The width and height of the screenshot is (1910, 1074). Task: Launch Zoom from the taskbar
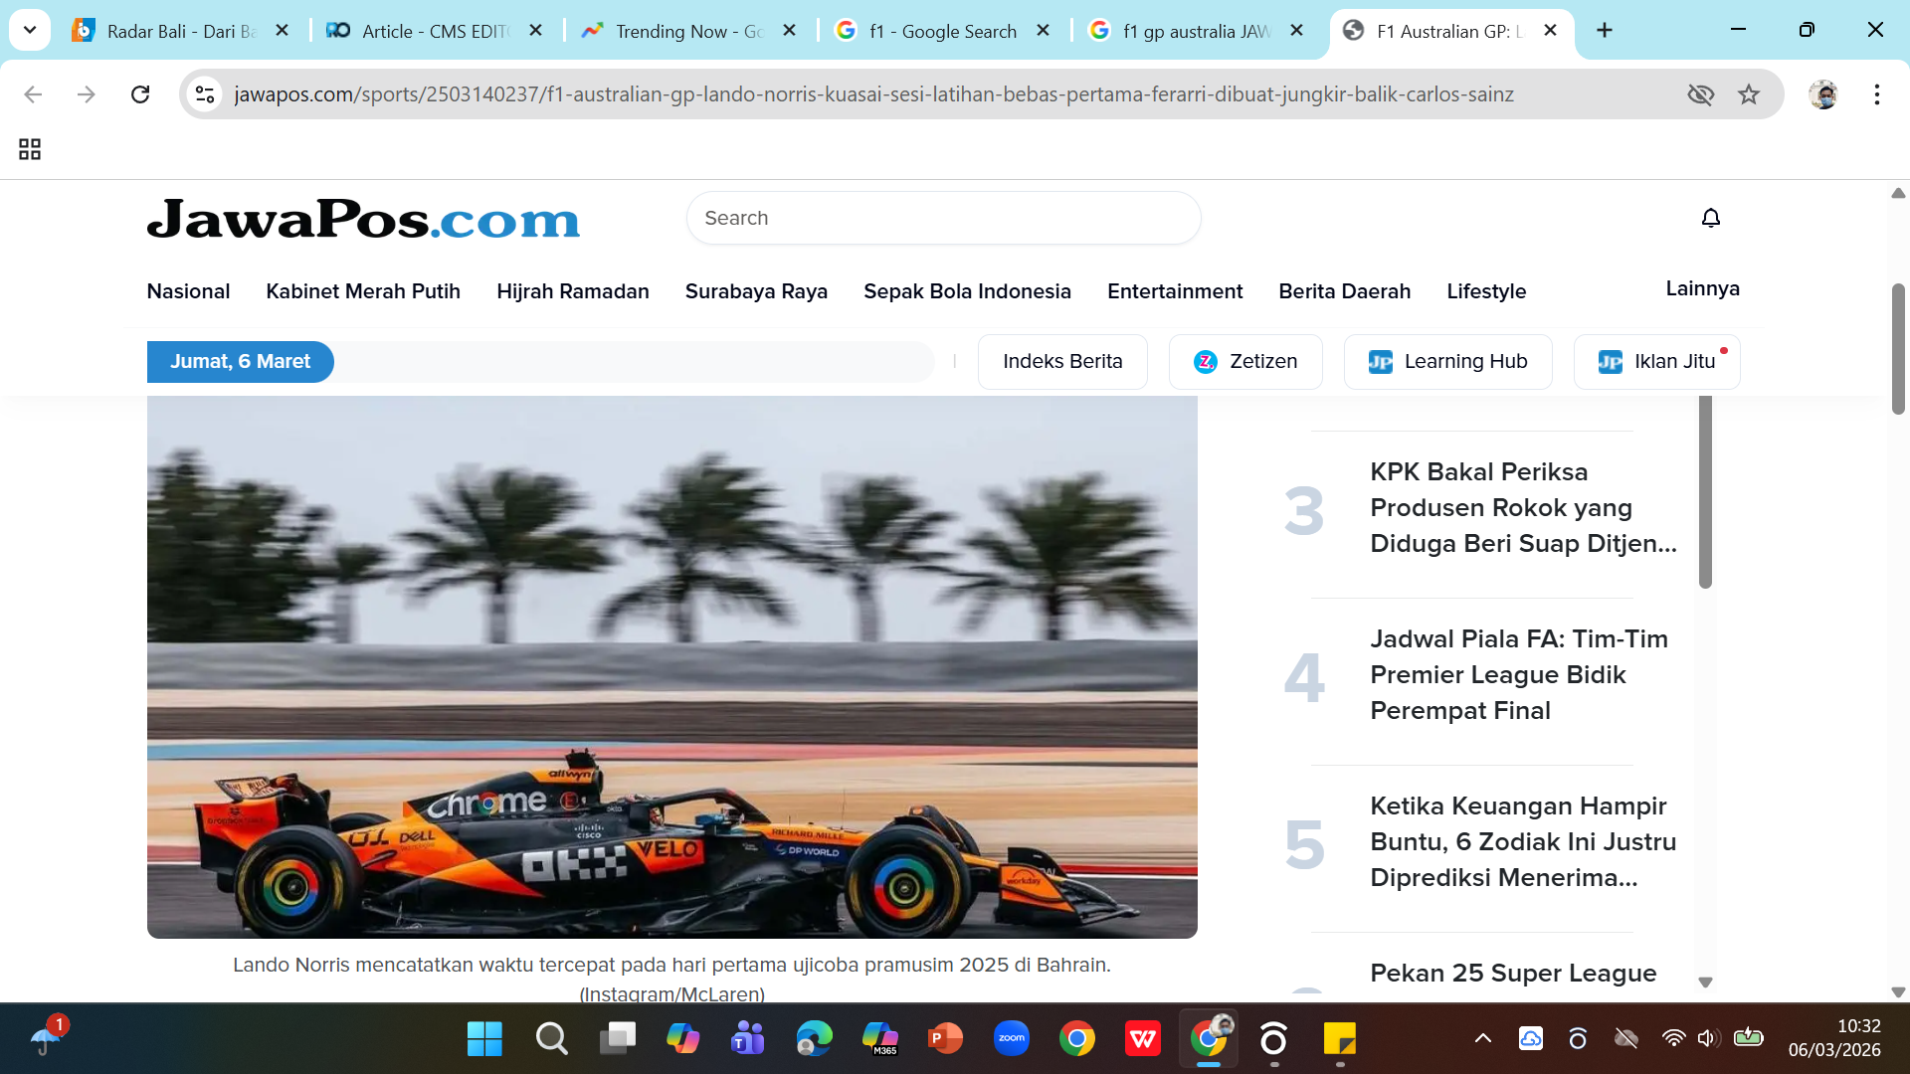pos(1012,1039)
